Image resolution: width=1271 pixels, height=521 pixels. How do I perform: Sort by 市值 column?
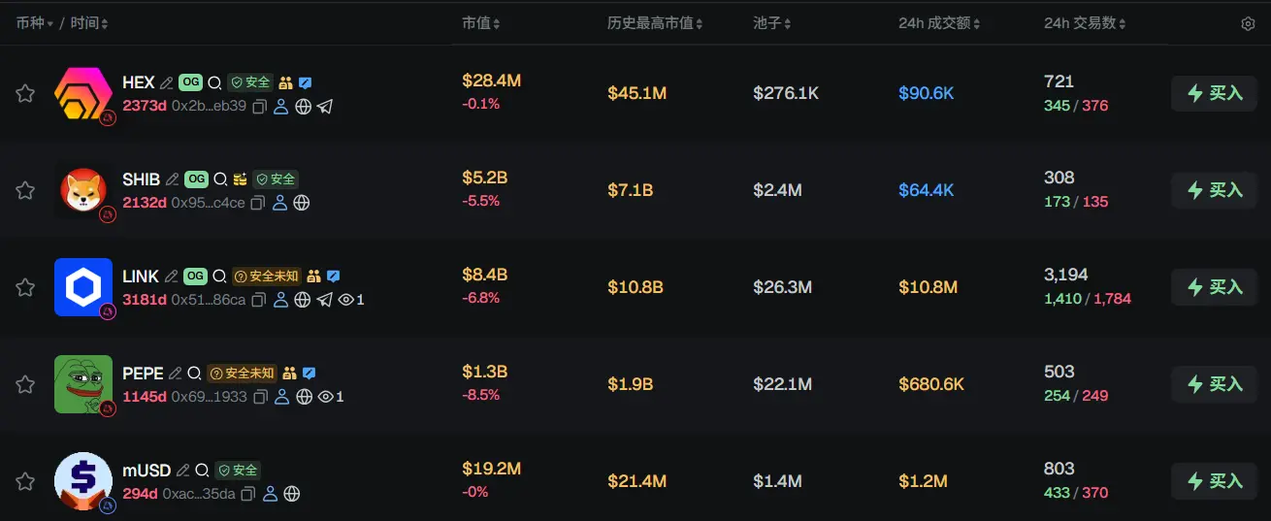pyautogui.click(x=481, y=22)
